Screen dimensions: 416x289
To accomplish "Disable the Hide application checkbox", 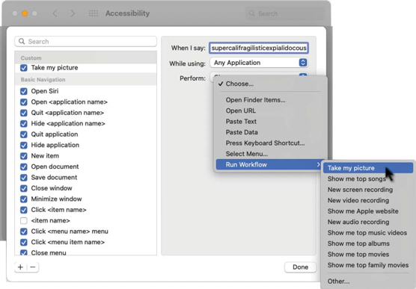I will [x=24, y=145].
